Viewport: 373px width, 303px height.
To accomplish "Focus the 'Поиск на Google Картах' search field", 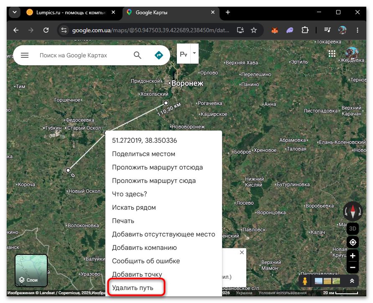I will point(73,56).
